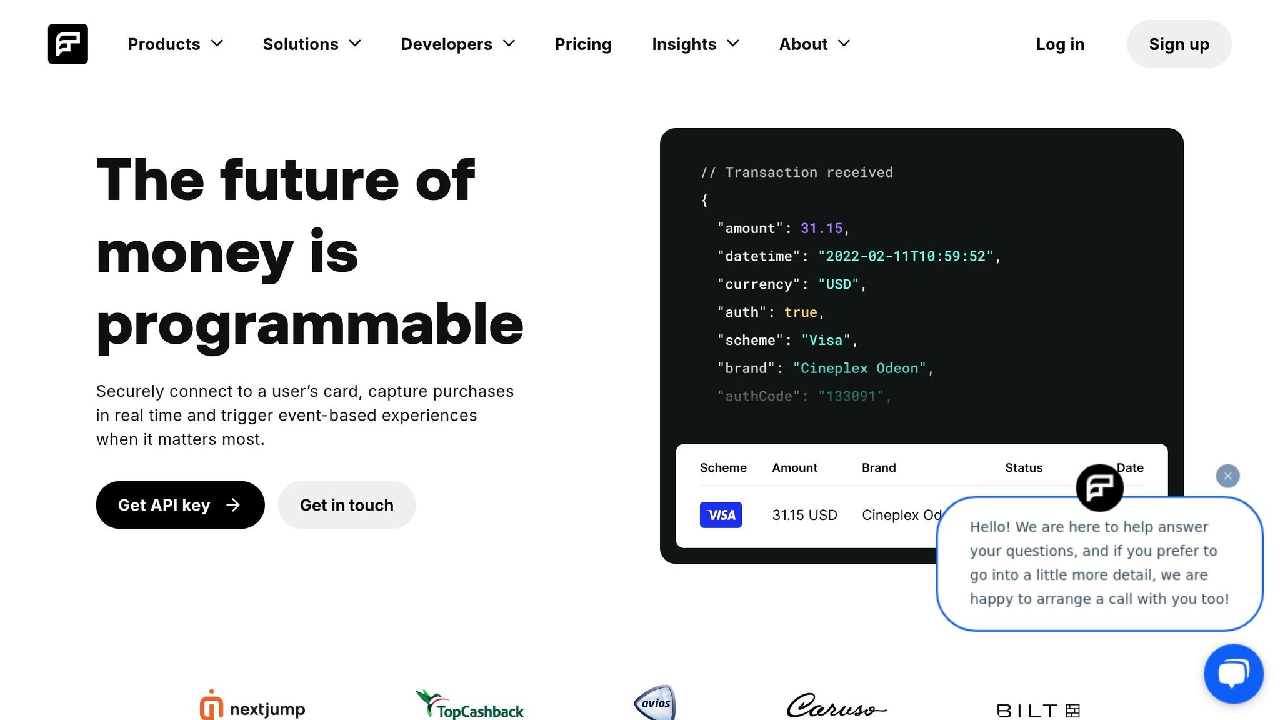The width and height of the screenshot is (1280, 720).
Task: Click the 31.15 USD amount cell
Action: click(x=804, y=515)
